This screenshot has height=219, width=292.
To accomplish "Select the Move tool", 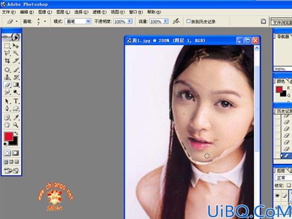I will tap(16, 46).
